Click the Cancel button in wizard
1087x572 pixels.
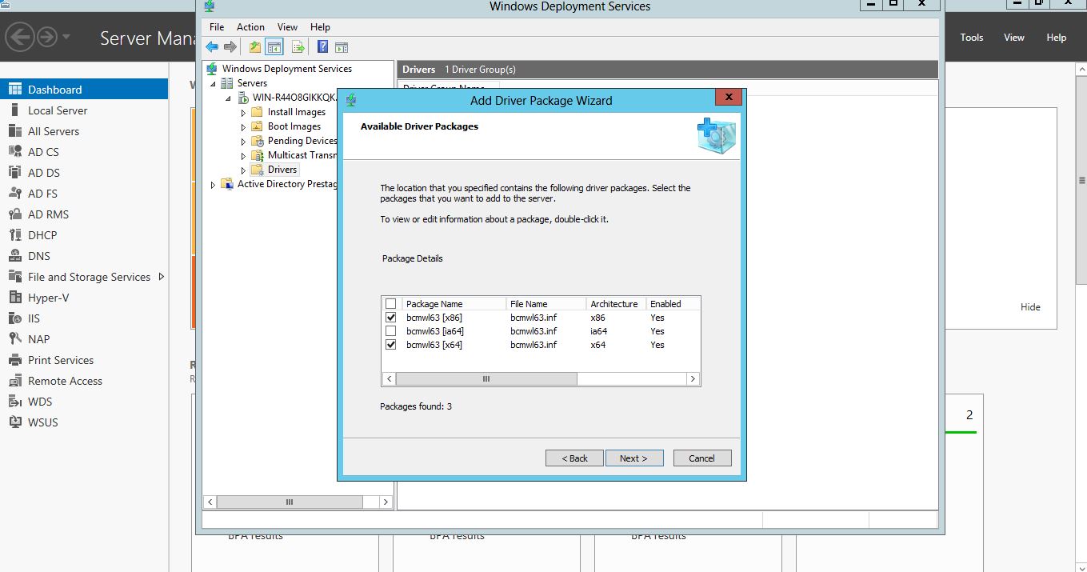[x=701, y=458]
